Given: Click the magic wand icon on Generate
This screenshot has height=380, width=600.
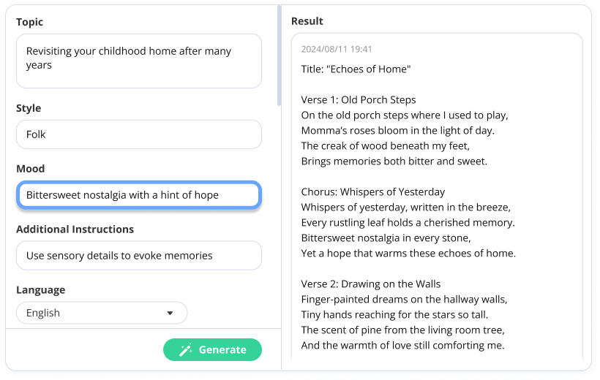Looking at the screenshot, I should click(x=186, y=350).
